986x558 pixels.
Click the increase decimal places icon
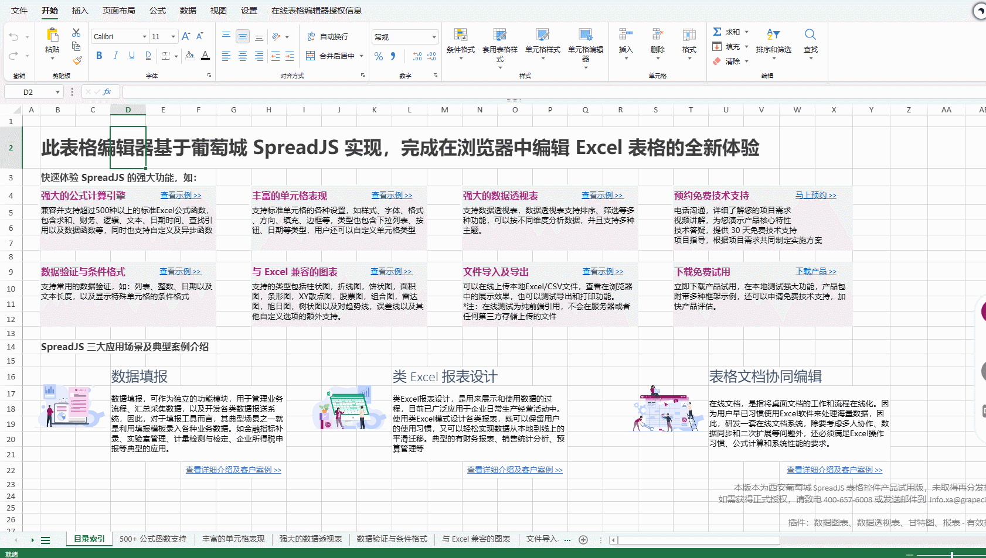(x=417, y=56)
